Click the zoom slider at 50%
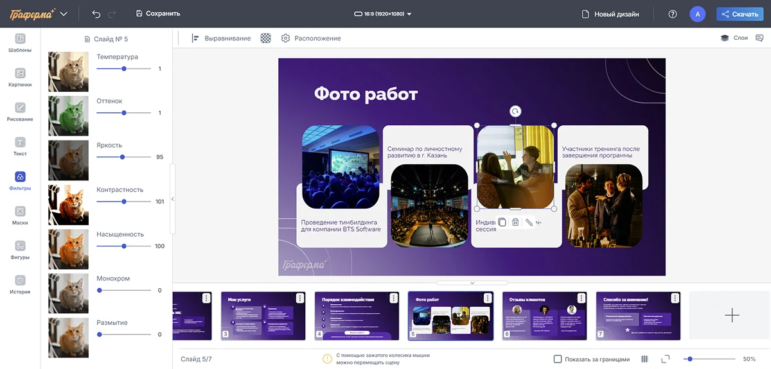Screen dimensions: 771x369 pyautogui.click(x=709, y=359)
